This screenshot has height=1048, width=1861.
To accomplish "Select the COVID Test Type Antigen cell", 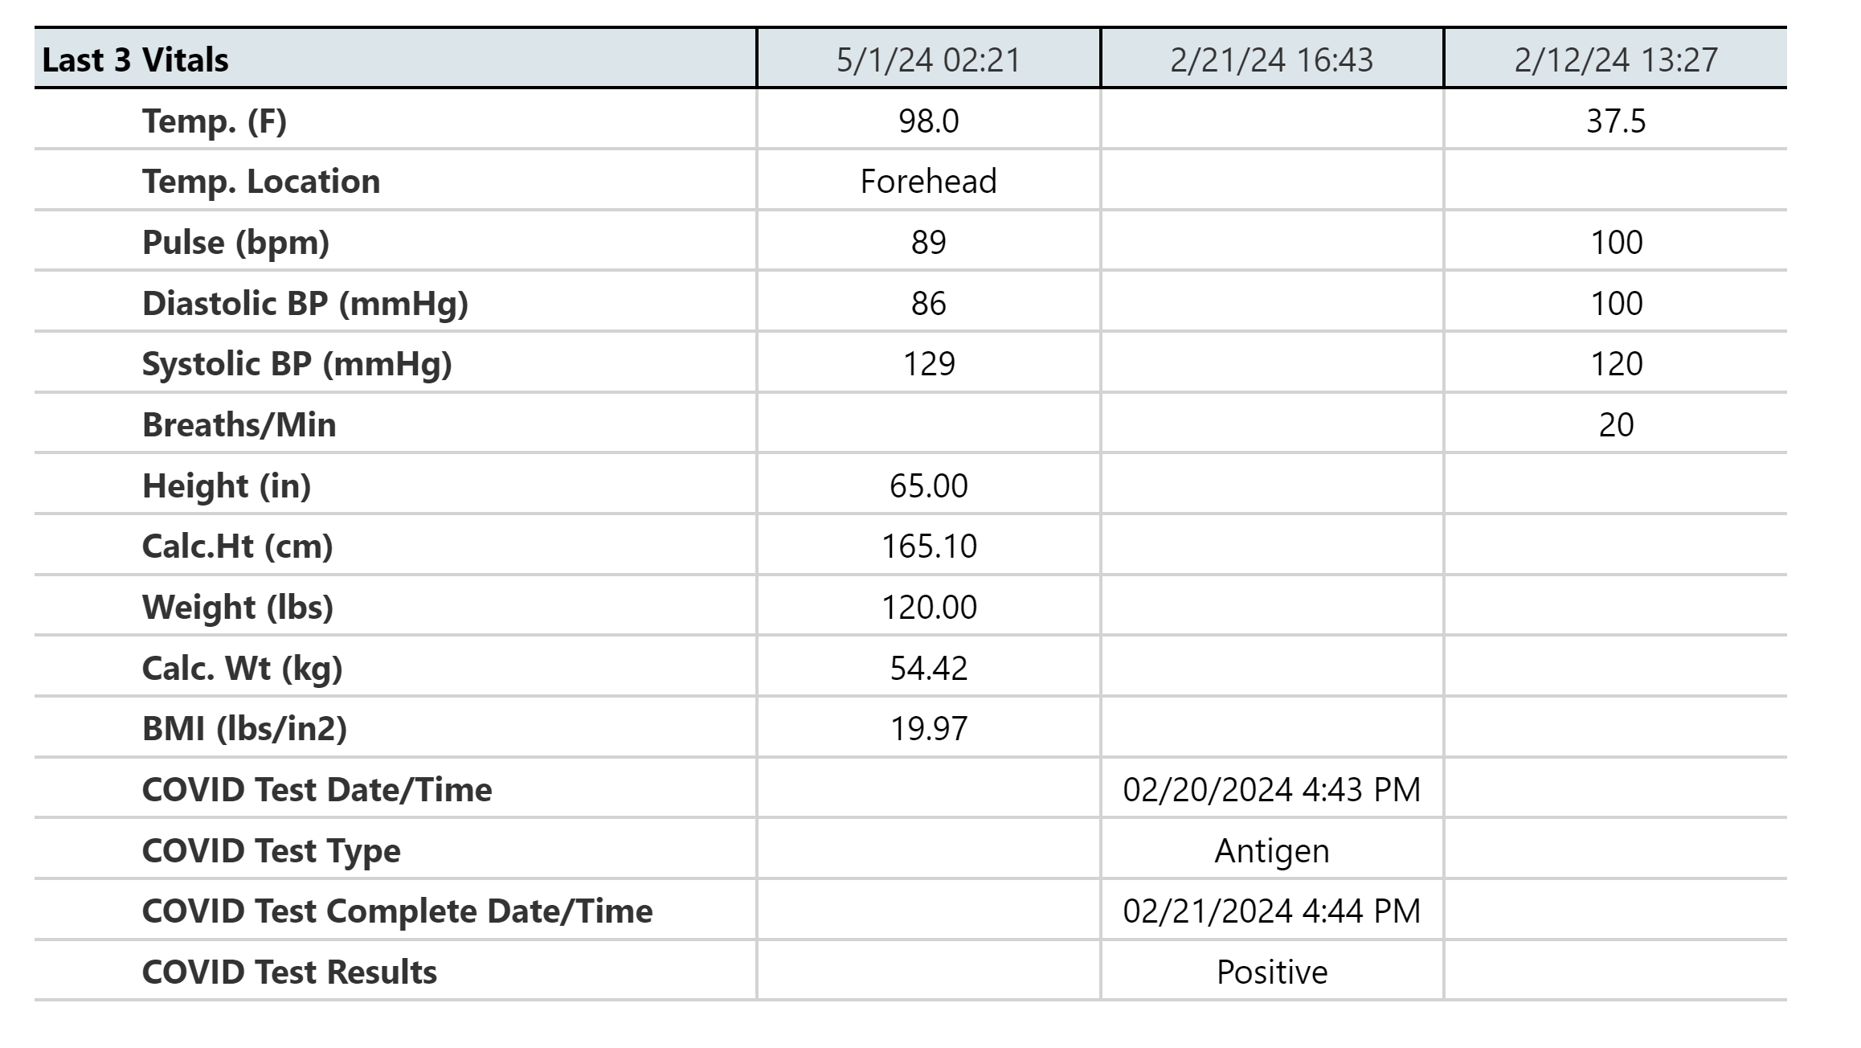I will coord(1272,851).
